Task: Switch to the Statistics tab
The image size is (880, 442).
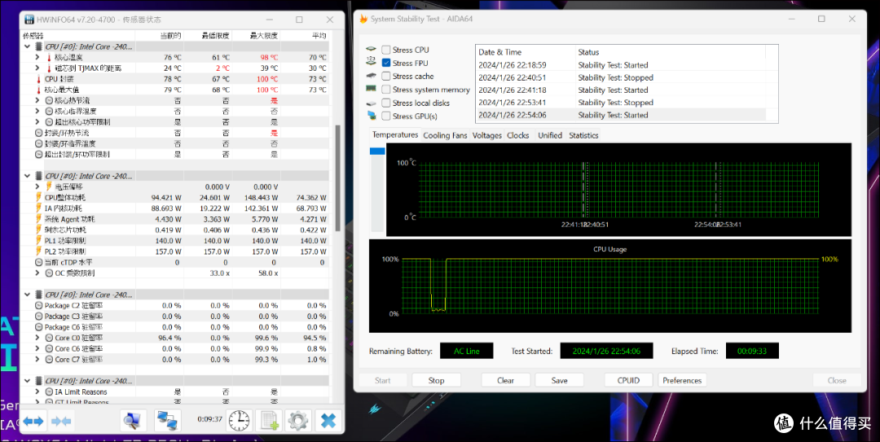Action: pos(583,136)
